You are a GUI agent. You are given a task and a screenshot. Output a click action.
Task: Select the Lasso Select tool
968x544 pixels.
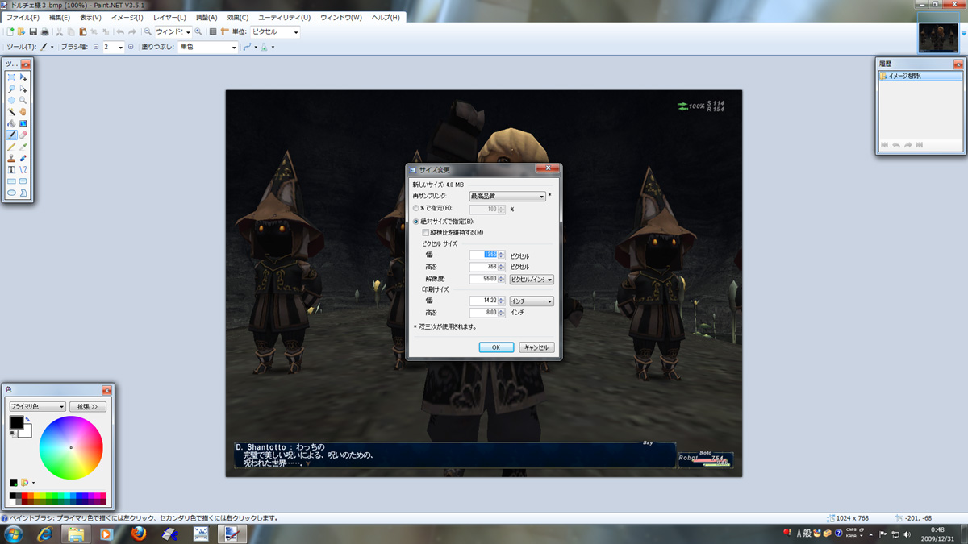pos(11,89)
